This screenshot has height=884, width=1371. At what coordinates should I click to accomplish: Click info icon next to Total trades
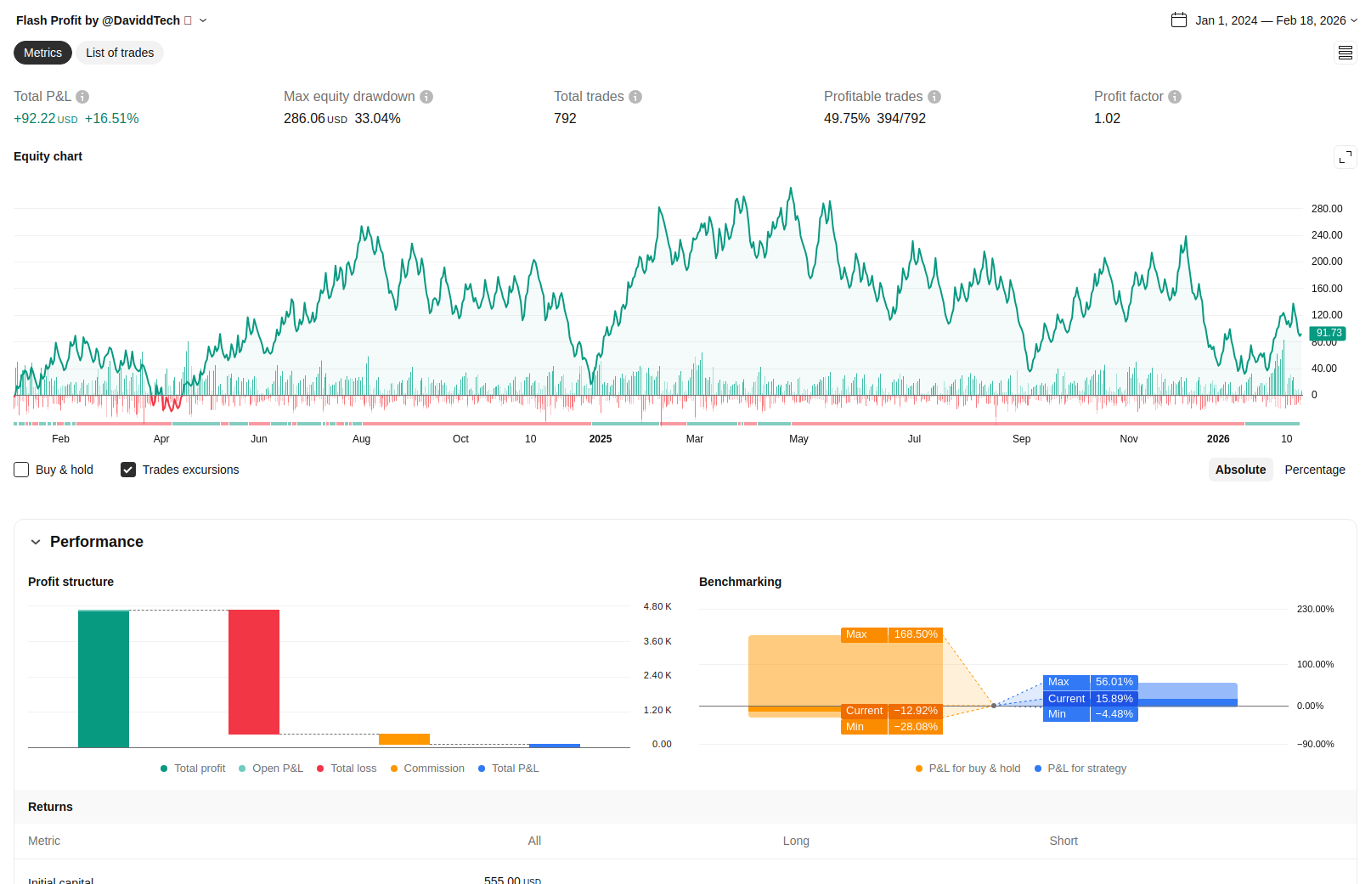635,97
